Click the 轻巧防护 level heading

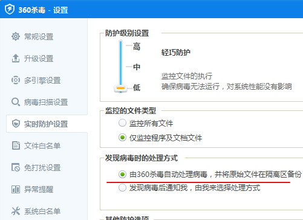tap(176, 52)
